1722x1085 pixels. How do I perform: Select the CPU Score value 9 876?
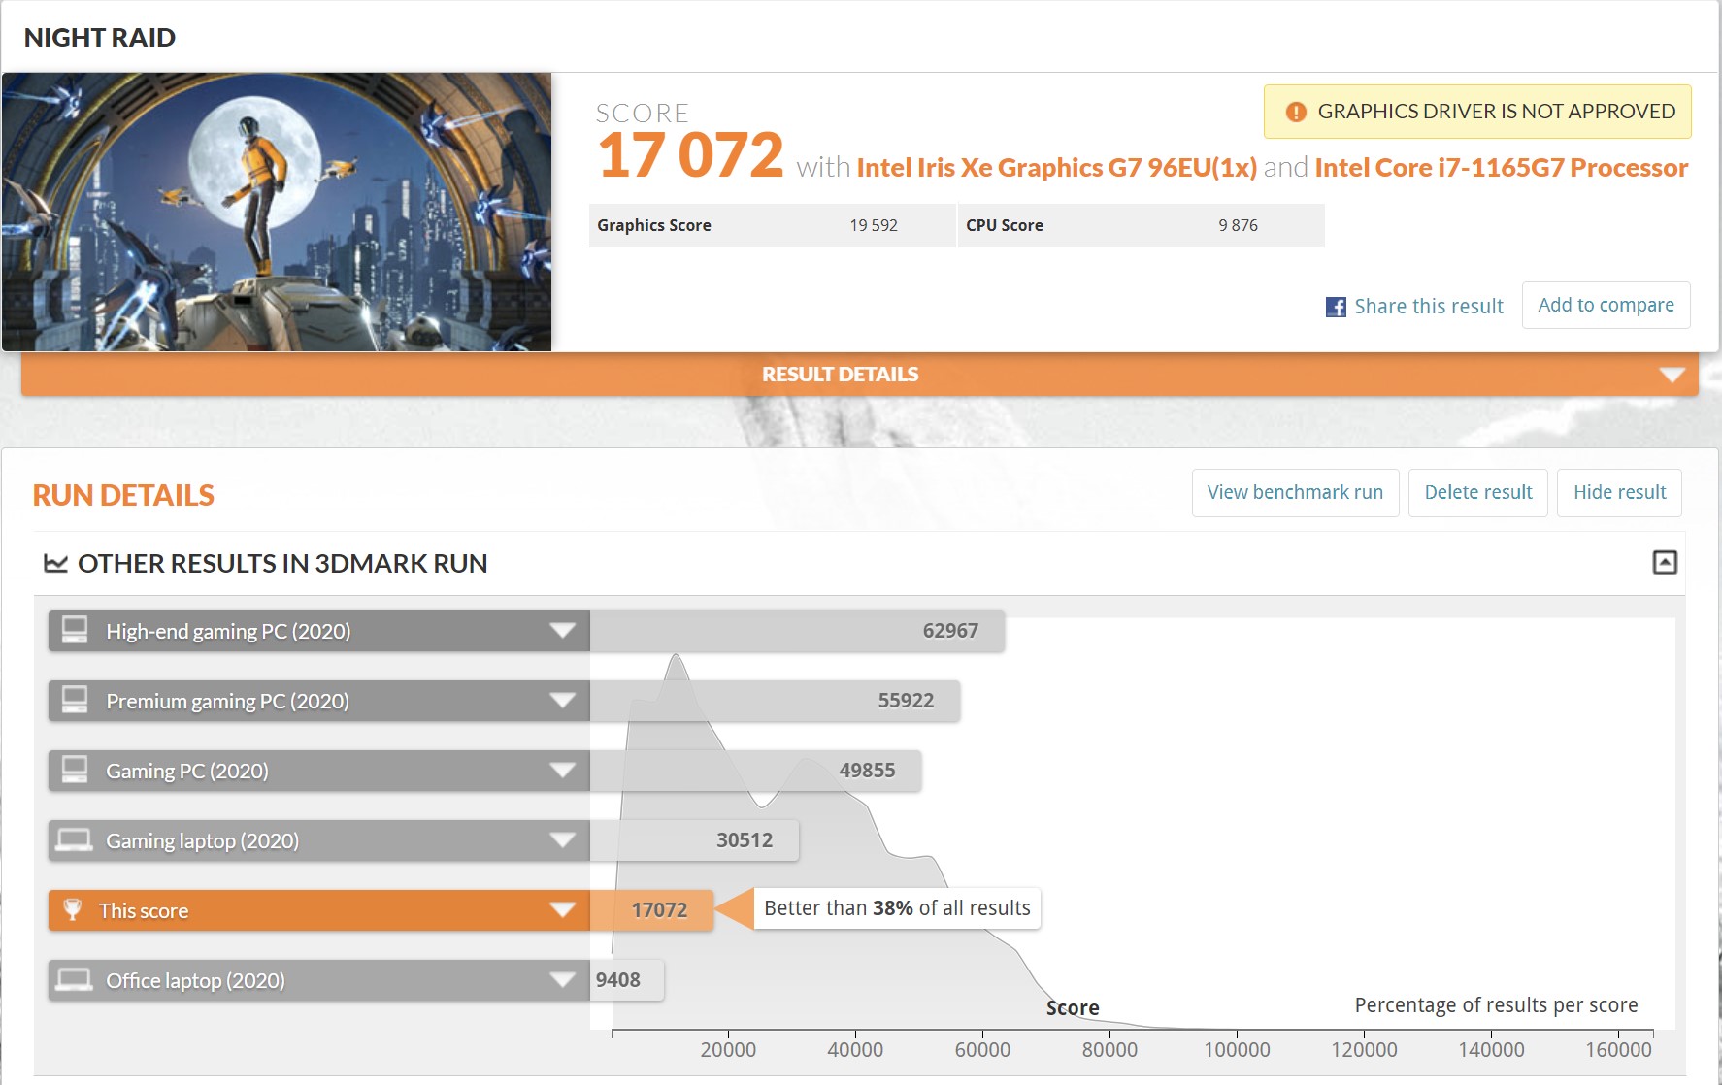pyautogui.click(x=1238, y=225)
